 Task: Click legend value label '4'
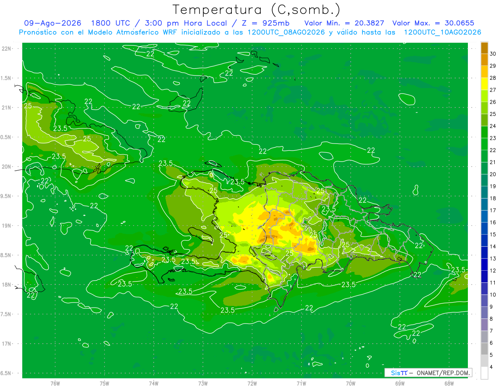click(491, 367)
